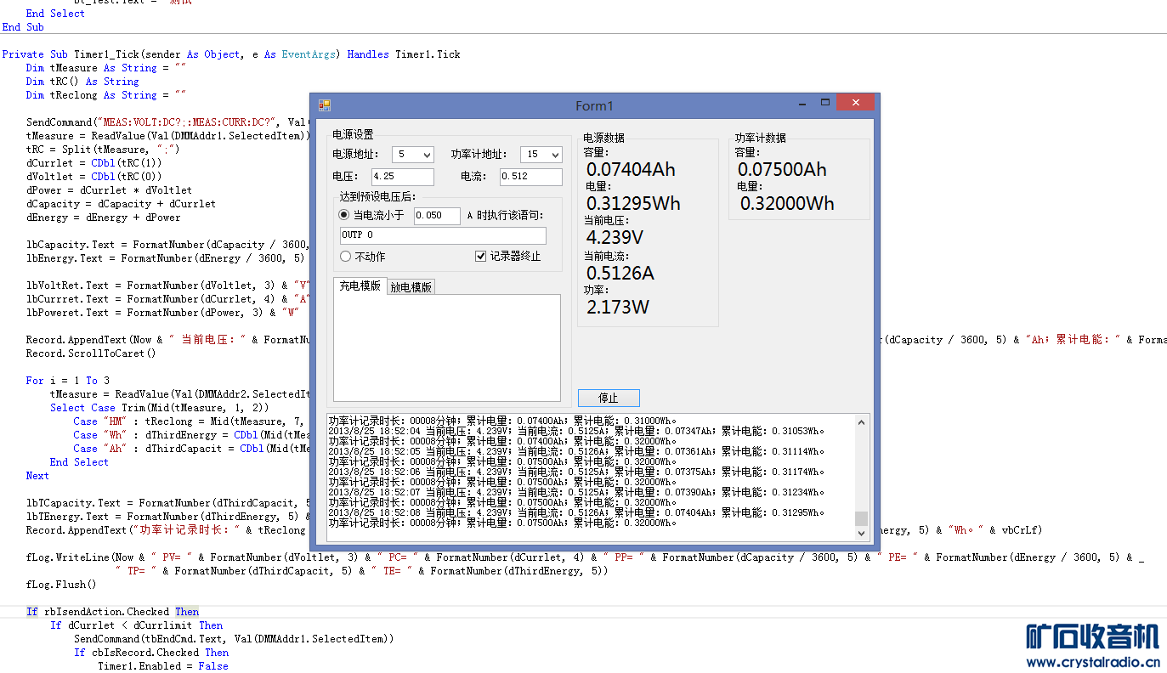The width and height of the screenshot is (1167, 673).
Task: Click the Form1 window icon
Action: click(x=324, y=105)
